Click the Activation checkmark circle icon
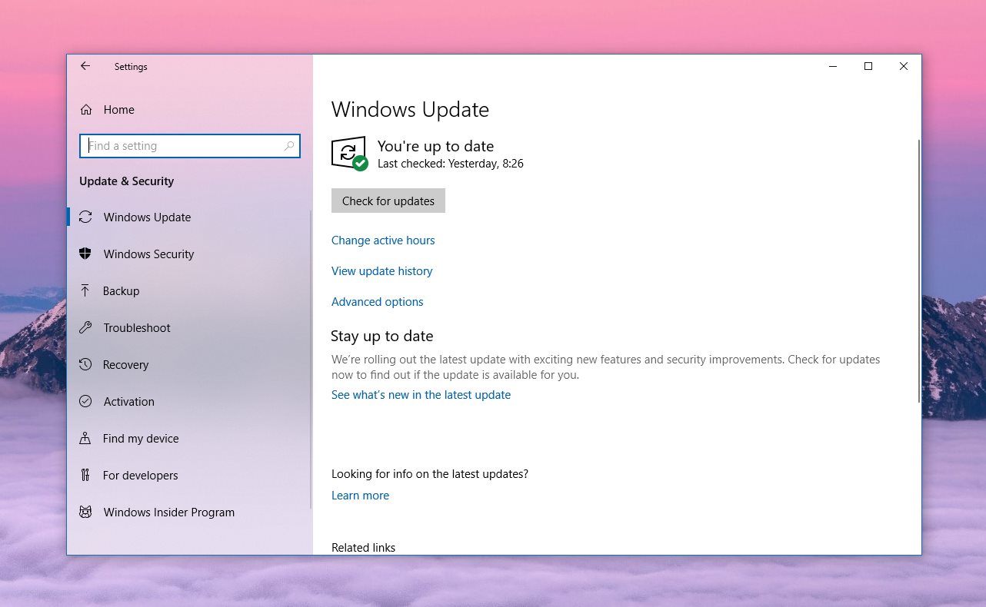 (85, 402)
